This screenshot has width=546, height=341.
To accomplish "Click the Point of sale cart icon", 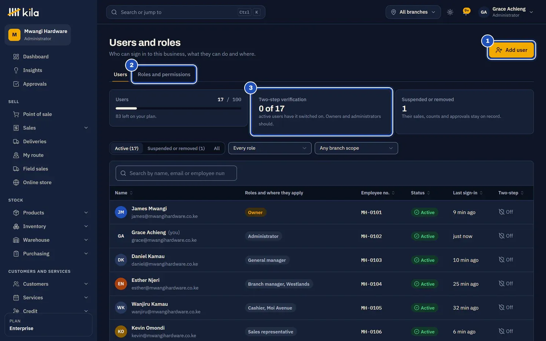I will (x=16, y=114).
